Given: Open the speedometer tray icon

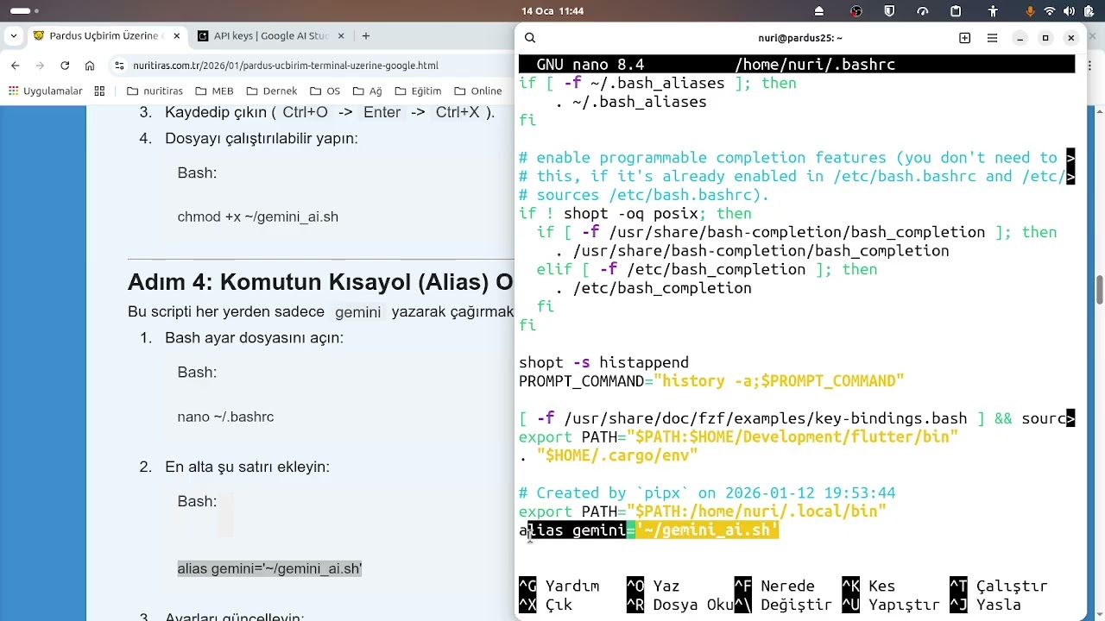Looking at the screenshot, I should [x=922, y=11].
